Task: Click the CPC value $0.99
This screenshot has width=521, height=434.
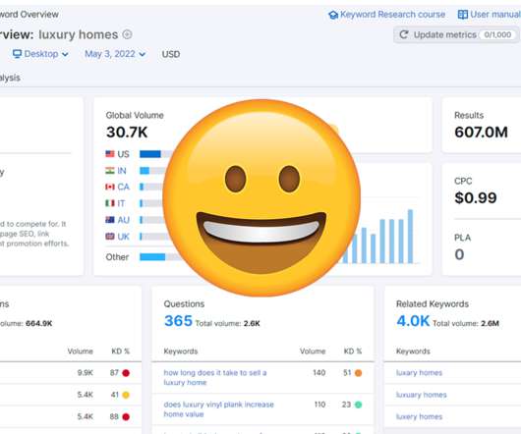Action: click(x=476, y=197)
